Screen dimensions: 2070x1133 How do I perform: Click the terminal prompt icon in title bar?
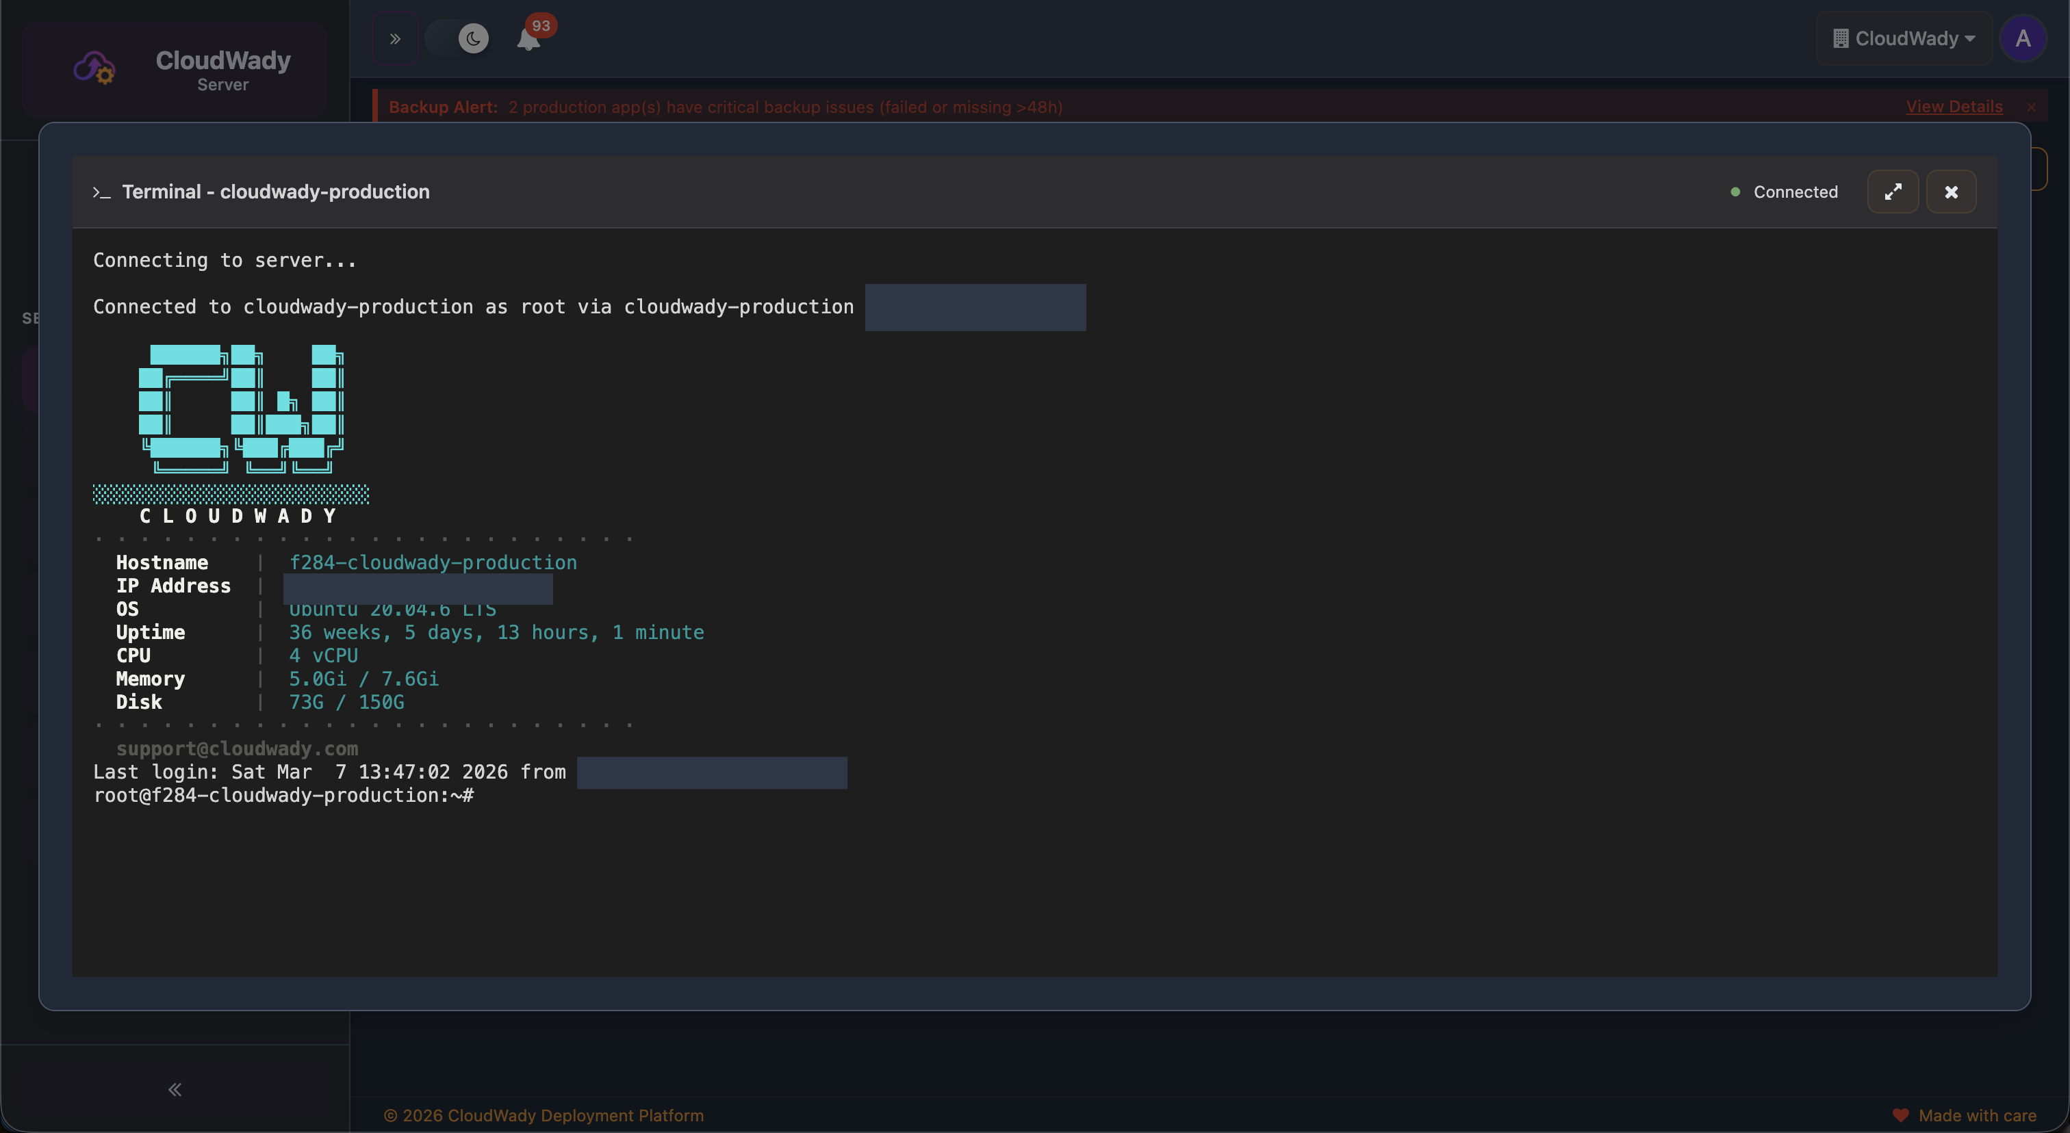click(x=101, y=193)
